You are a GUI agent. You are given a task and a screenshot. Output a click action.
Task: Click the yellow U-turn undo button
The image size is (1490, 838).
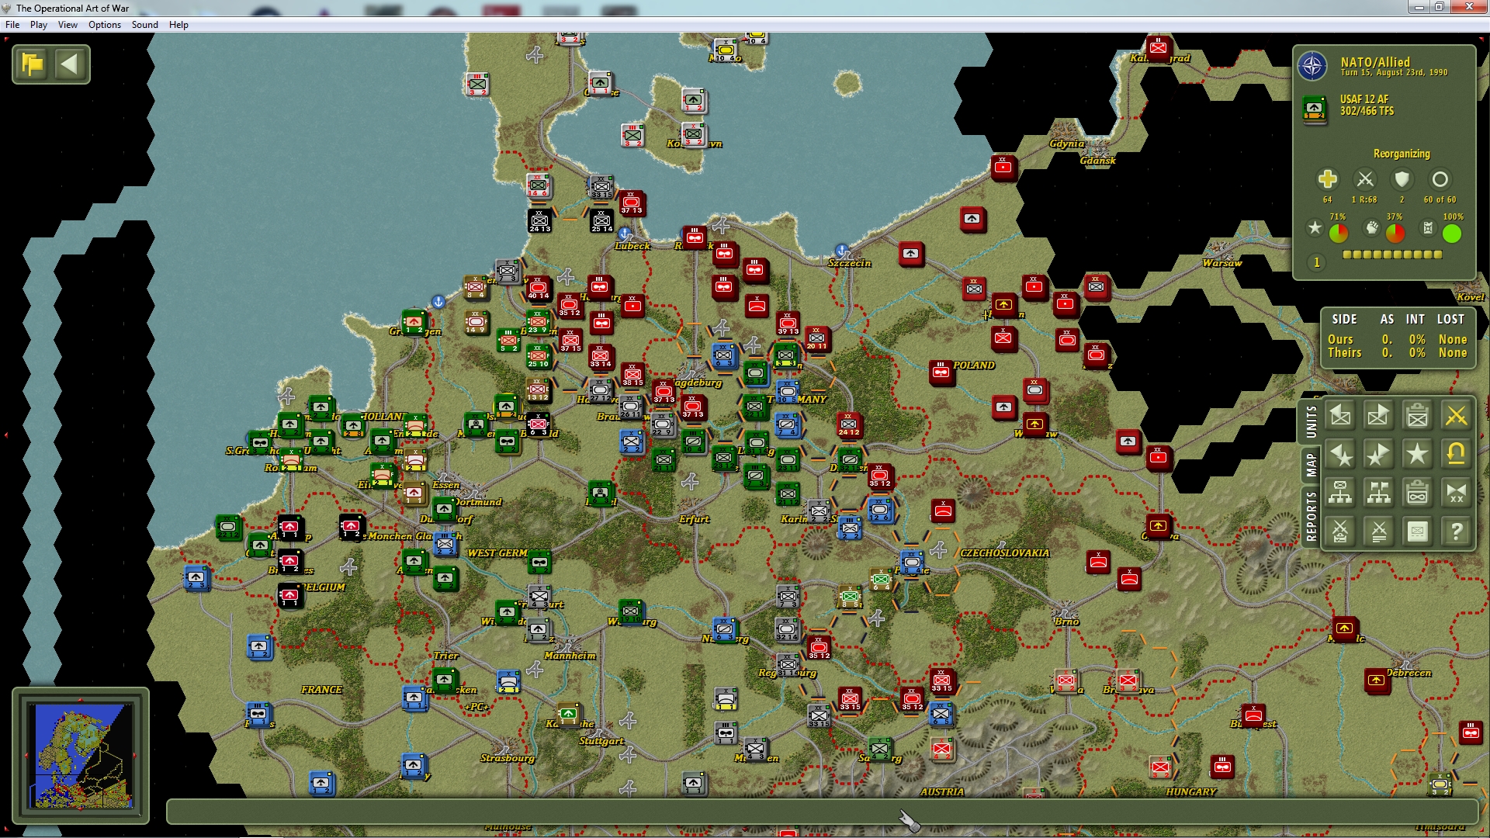(x=1456, y=455)
